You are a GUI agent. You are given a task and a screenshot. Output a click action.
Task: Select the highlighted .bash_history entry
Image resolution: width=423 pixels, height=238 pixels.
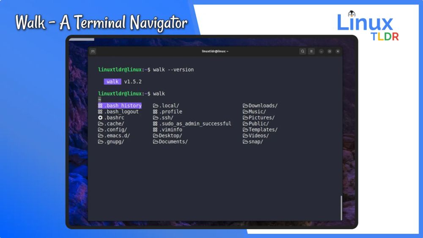tap(120, 105)
